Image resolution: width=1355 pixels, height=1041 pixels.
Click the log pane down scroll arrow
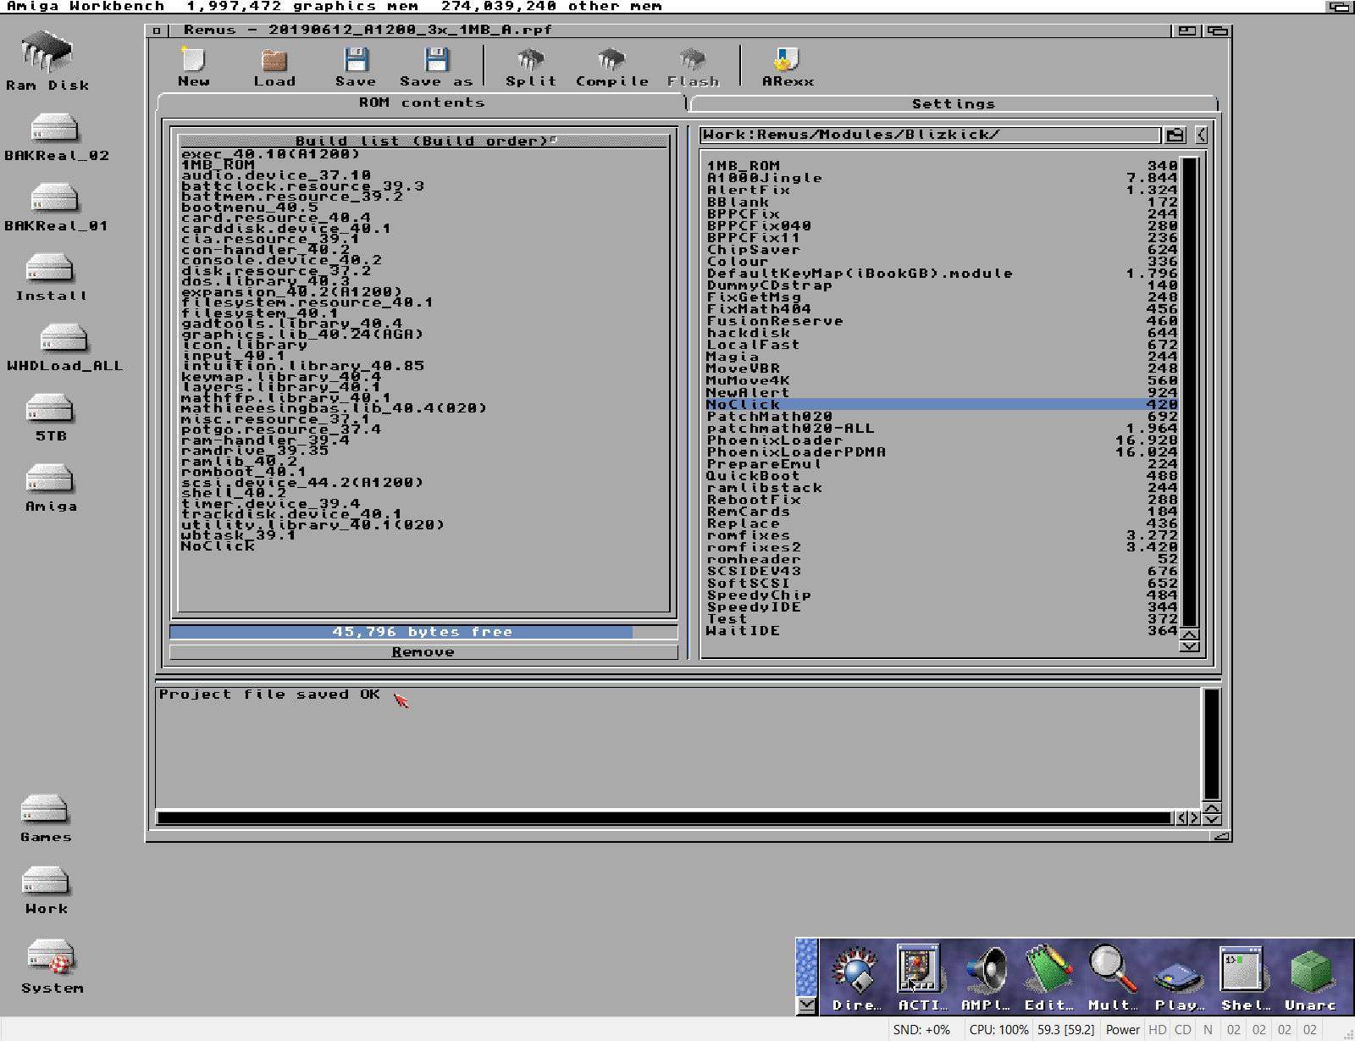coord(1212,818)
